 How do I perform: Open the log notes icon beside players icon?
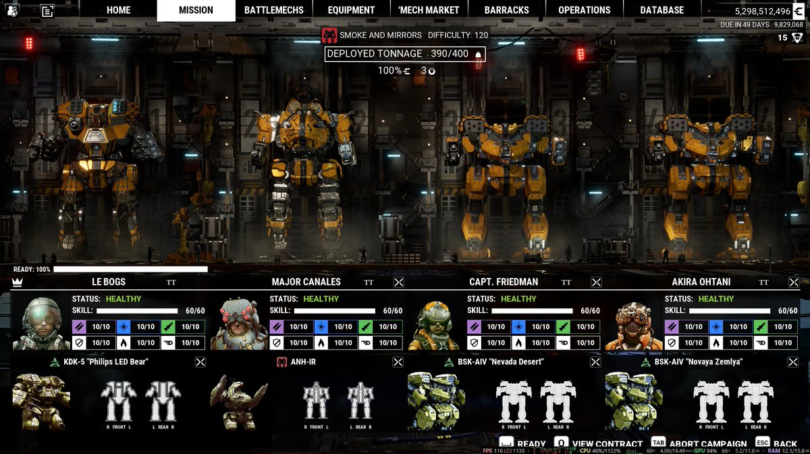(x=47, y=10)
